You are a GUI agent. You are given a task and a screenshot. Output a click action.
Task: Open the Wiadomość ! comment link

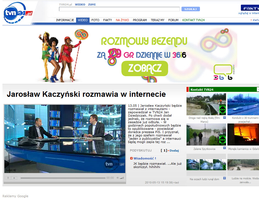(x=145, y=158)
